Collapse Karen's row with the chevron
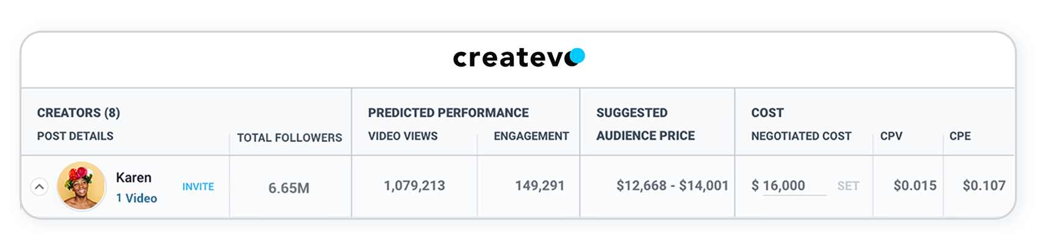The width and height of the screenshot is (1037, 250). pyautogui.click(x=39, y=187)
